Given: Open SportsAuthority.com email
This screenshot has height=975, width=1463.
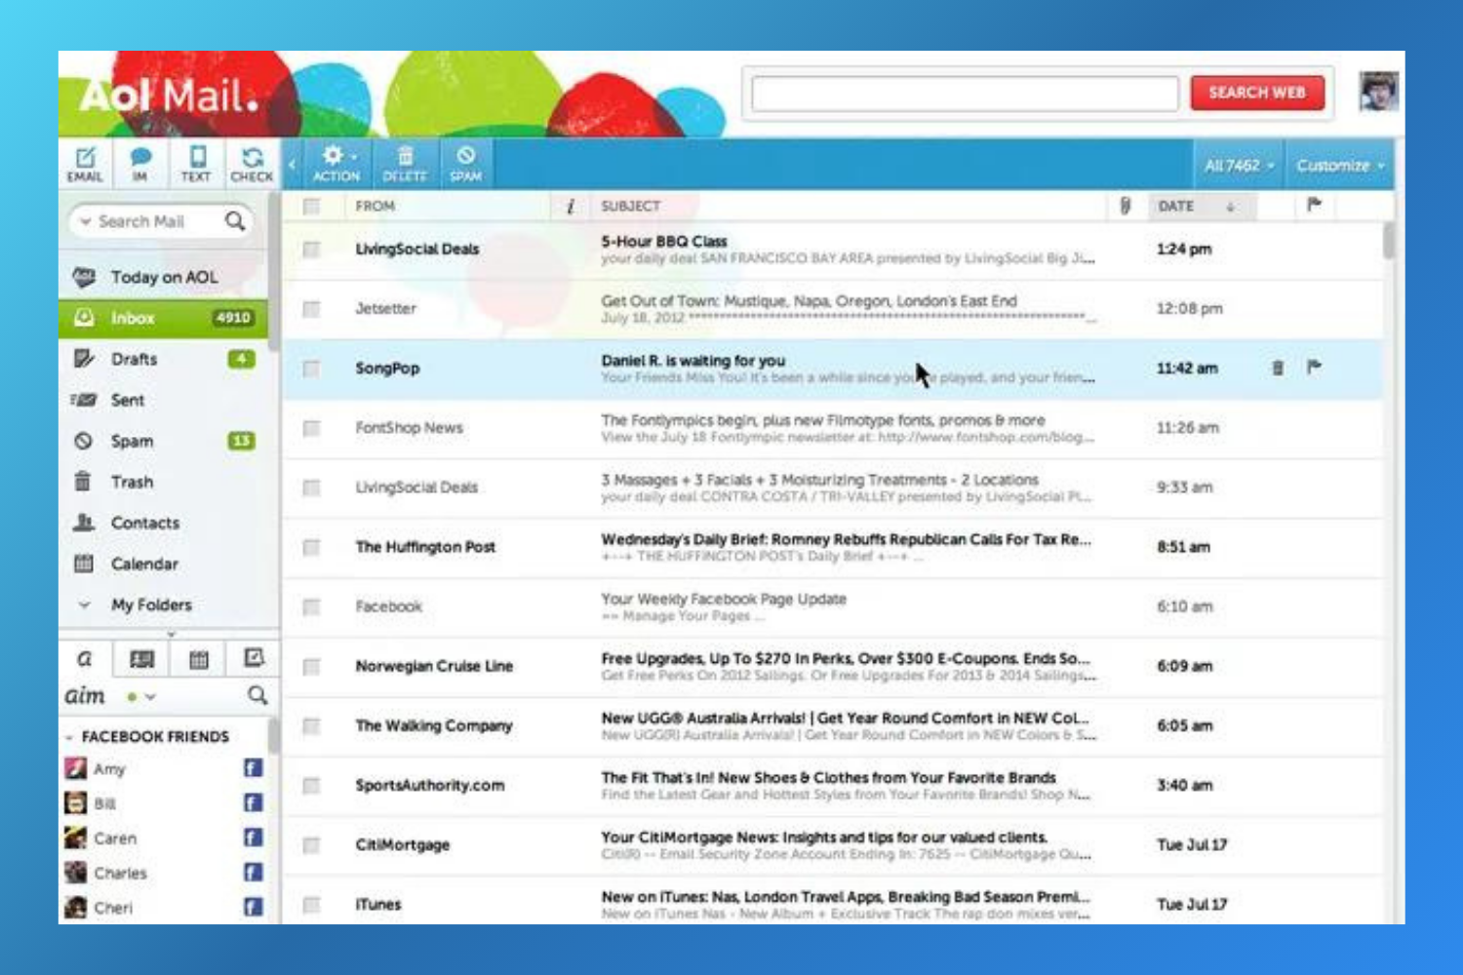Looking at the screenshot, I should [x=832, y=786].
